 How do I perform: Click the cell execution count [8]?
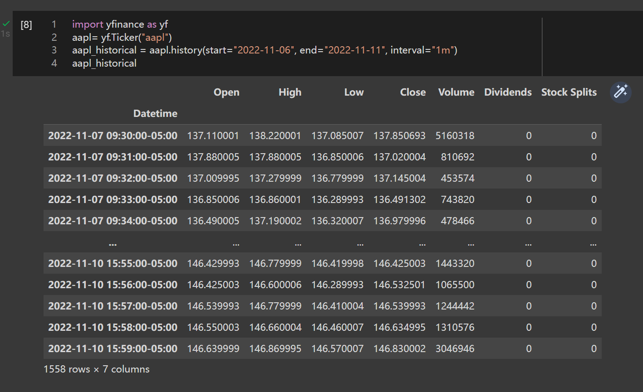tap(26, 25)
